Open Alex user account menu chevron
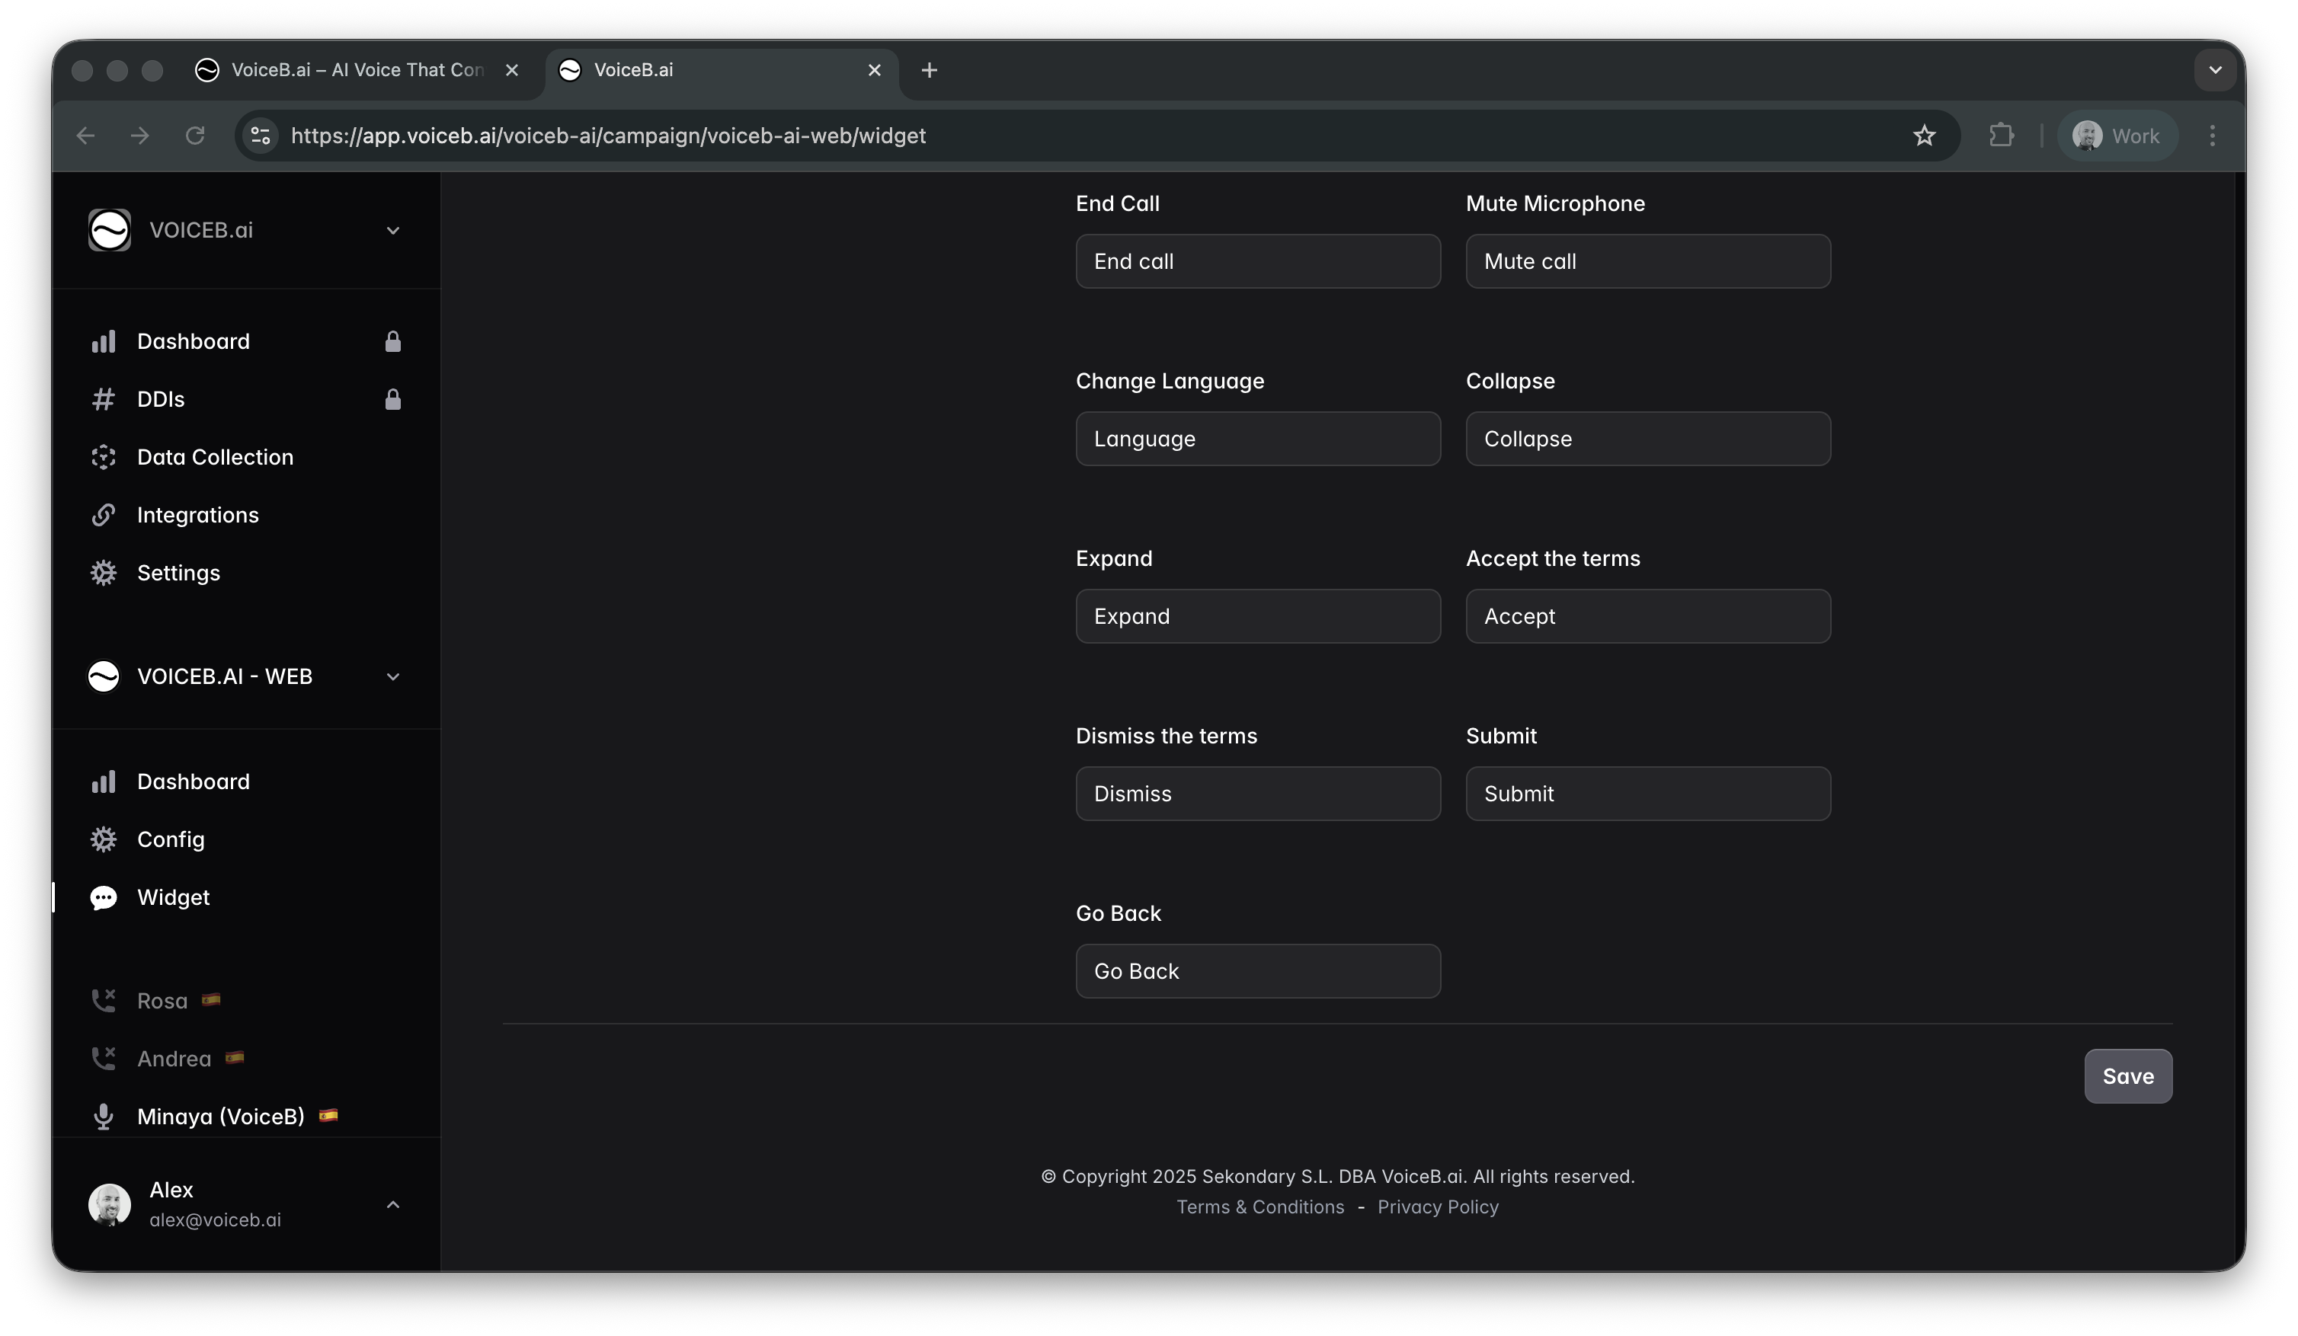Screen dimensions: 2298x1336 393,1205
